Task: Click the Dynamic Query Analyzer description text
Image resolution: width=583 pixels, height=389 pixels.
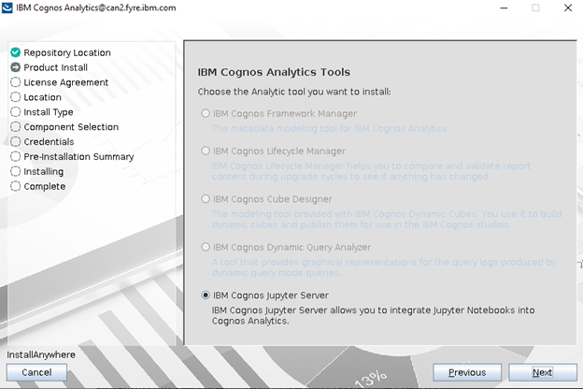Action: coord(384,267)
